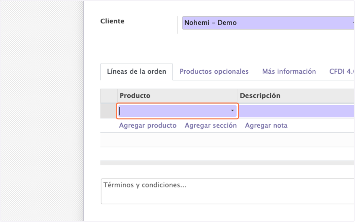Viewport: 355px width, 222px height.
Task: Expand the Producto field dropdown arrow
Action: (x=233, y=111)
